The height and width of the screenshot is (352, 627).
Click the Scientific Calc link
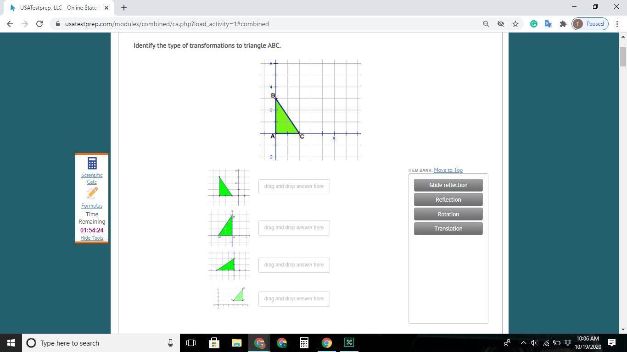92,178
